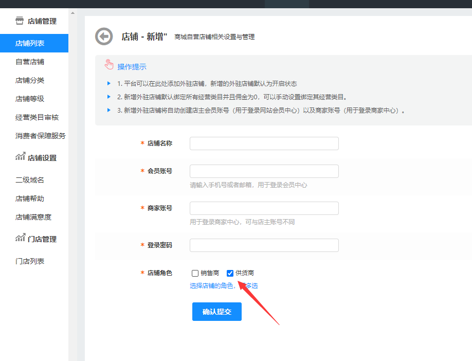The width and height of the screenshot is (472, 361).
Task: Open 店铺列表 in the sidebar
Action: tap(30, 43)
